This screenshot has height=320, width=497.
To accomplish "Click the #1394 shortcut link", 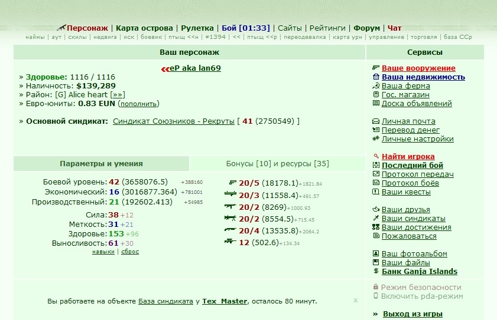I will click(216, 37).
